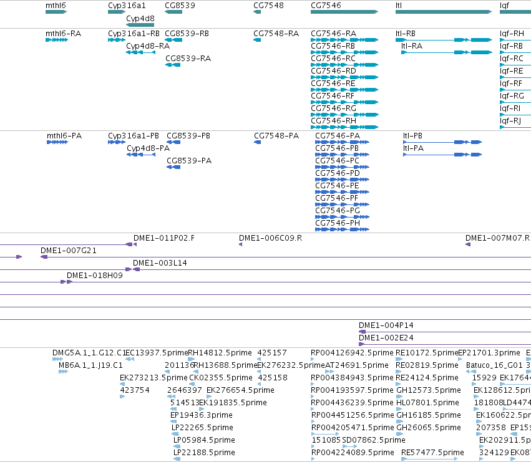
Task: Open EST LP22265.5prime
Action: pyautogui.click(x=202, y=428)
